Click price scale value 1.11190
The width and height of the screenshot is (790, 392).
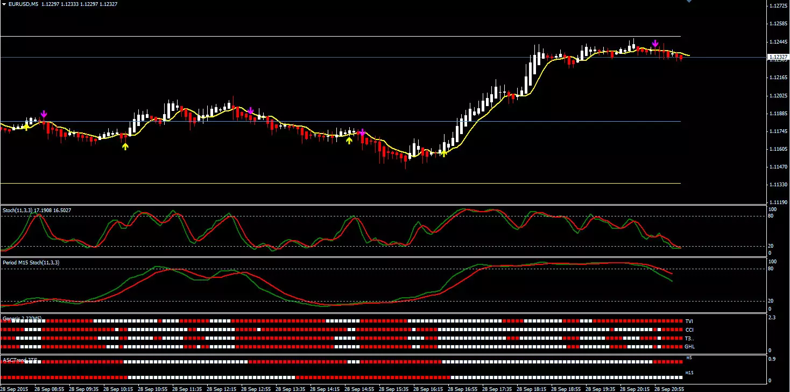(x=779, y=202)
